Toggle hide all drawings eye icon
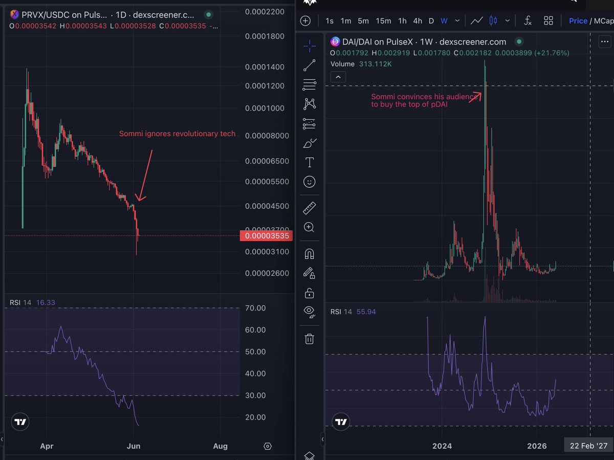Viewport: 614px width, 460px height. pyautogui.click(x=310, y=312)
